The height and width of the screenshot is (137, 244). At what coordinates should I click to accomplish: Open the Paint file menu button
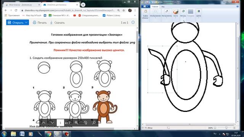tap(146, 6)
